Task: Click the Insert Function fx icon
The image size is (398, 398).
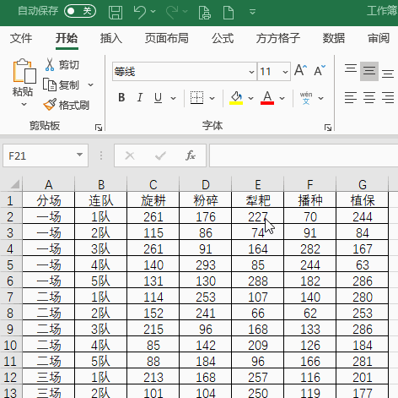Action: tap(191, 155)
